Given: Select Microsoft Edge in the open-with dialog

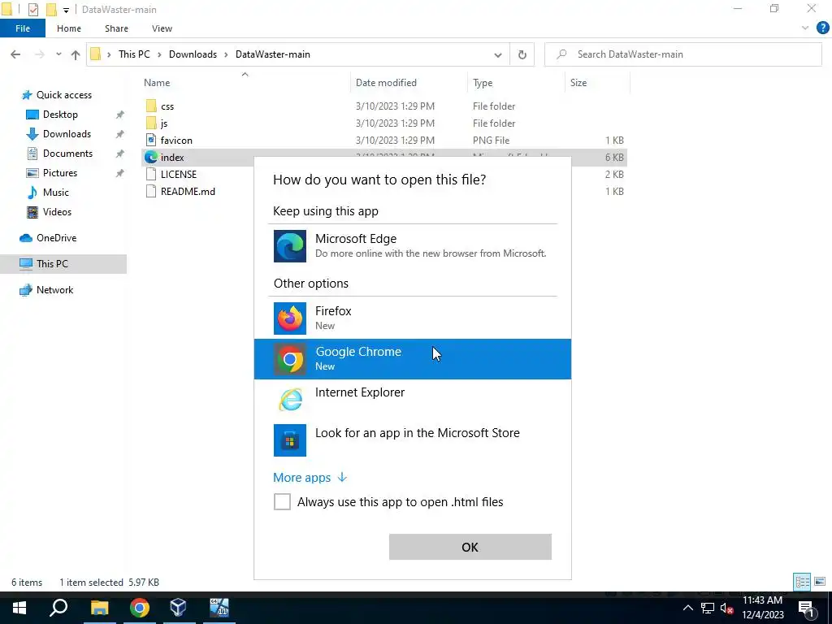Looking at the screenshot, I should pyautogui.click(x=412, y=245).
